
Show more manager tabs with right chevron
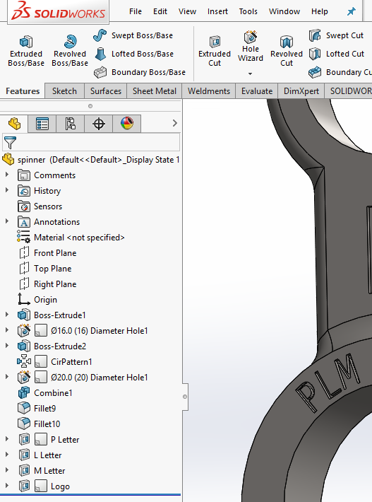pos(174,123)
